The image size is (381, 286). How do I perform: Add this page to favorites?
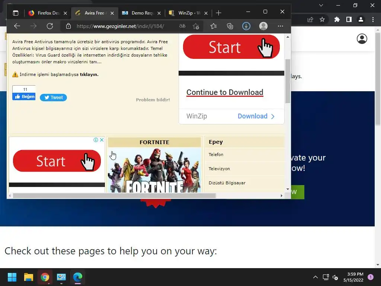196,26
